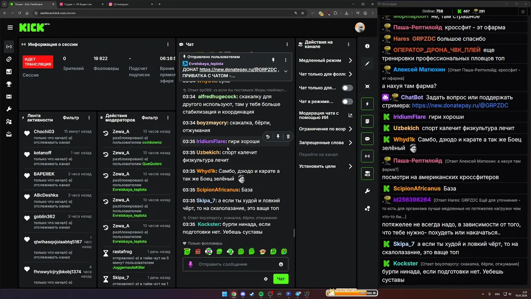The image size is (531, 299).
Task: Click the microphone icon in message box
Action: (x=190, y=264)
